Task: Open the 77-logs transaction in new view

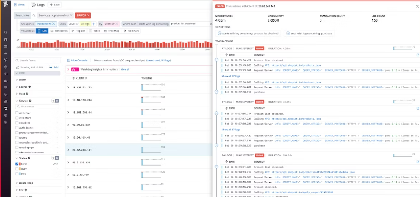Action: point(417,55)
